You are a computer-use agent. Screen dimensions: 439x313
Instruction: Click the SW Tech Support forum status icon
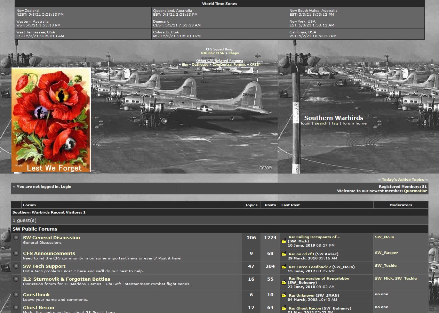(16, 266)
